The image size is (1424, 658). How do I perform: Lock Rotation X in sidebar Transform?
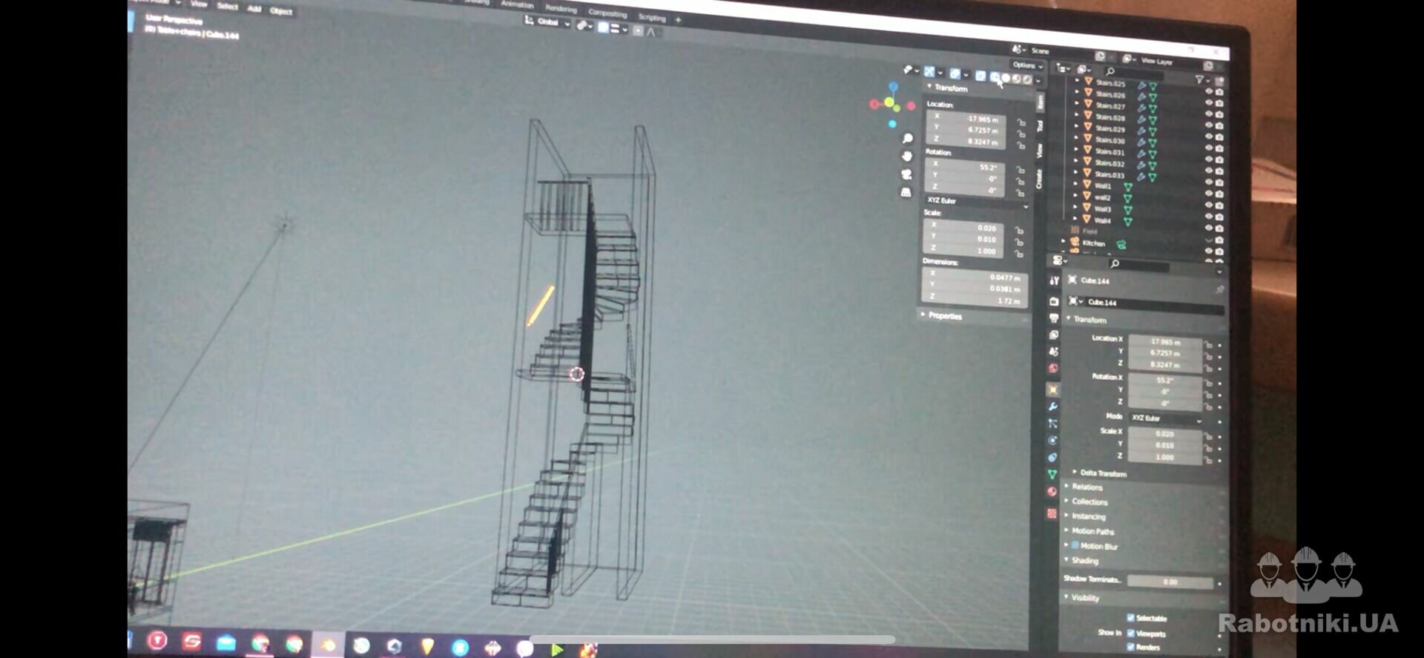pos(1021,170)
